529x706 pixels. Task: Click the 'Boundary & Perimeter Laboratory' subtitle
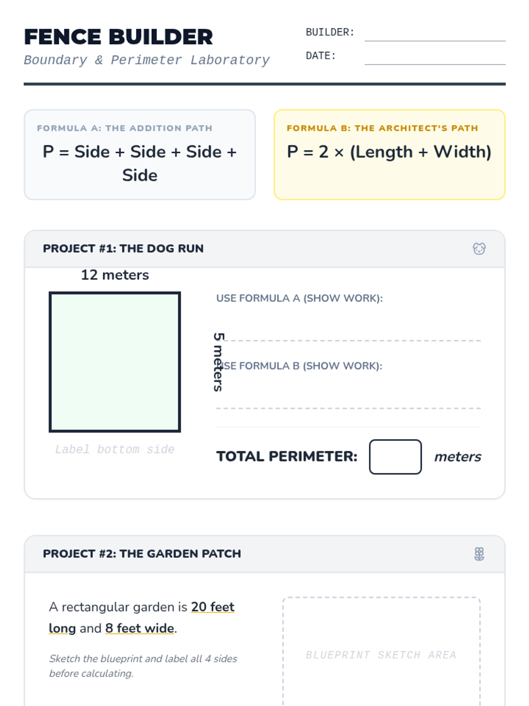[146, 60]
